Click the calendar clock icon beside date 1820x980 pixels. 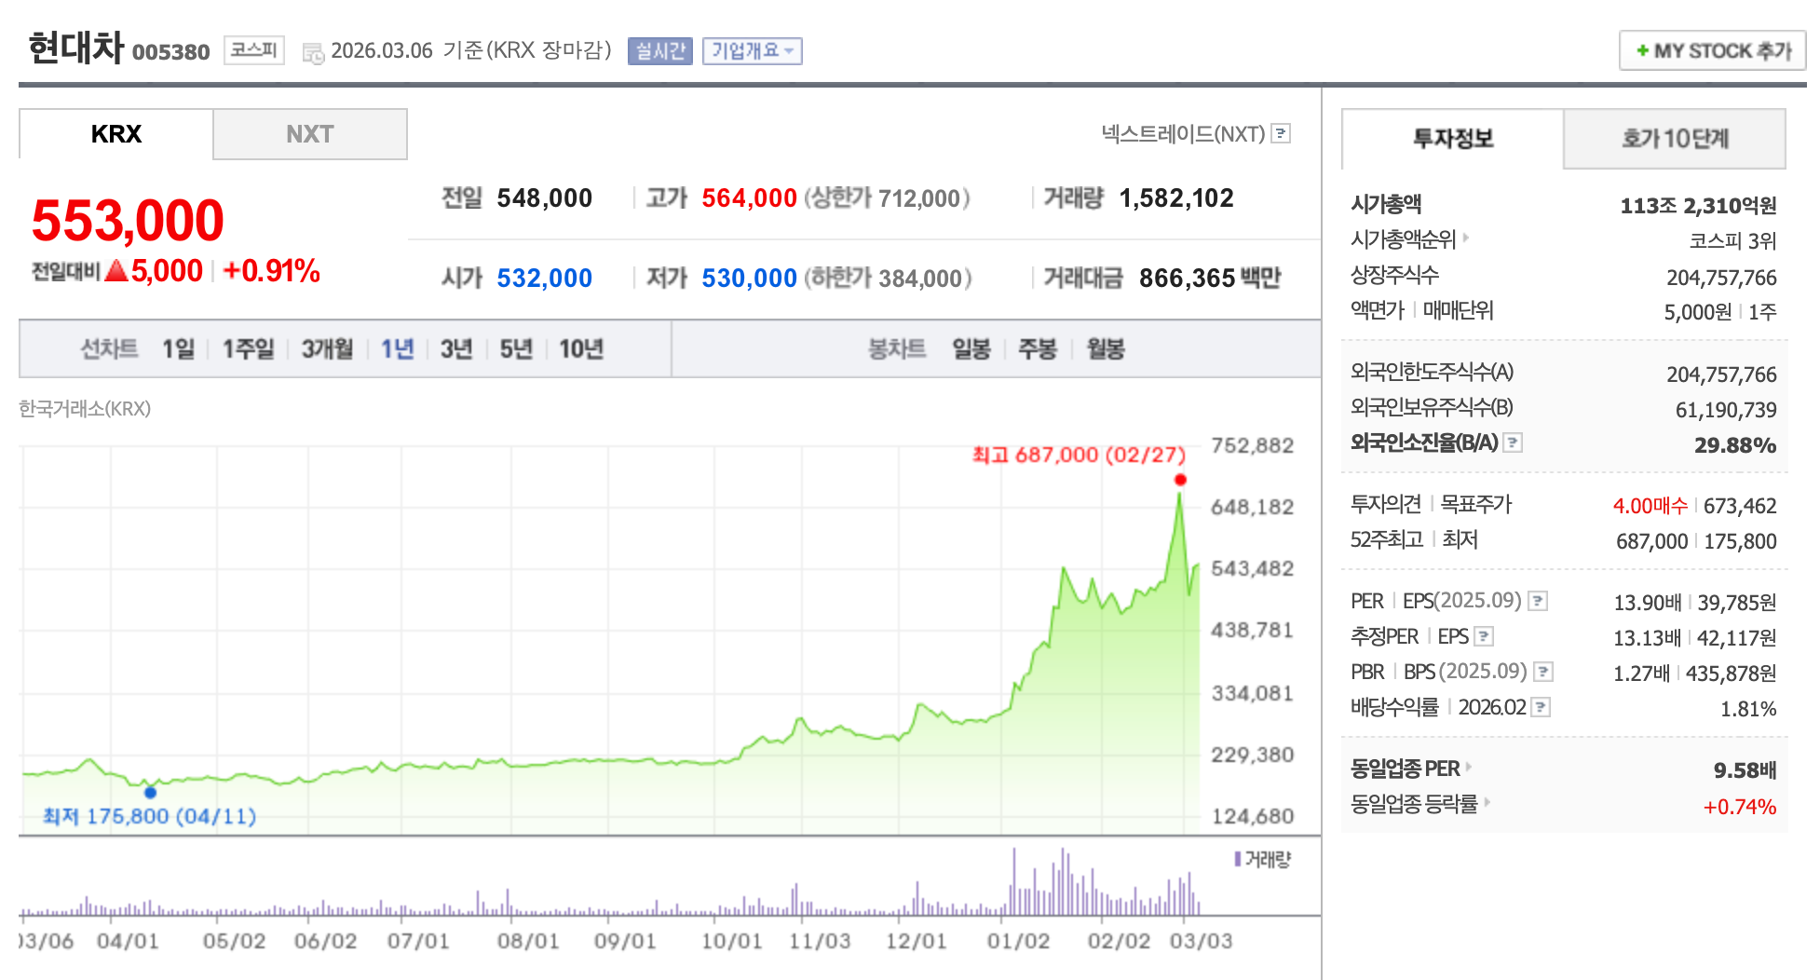[x=313, y=53]
